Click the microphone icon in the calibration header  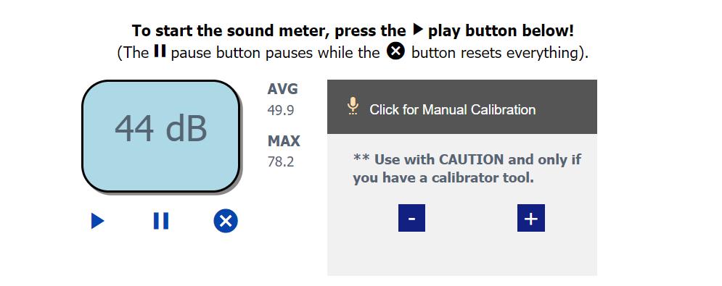click(x=353, y=106)
